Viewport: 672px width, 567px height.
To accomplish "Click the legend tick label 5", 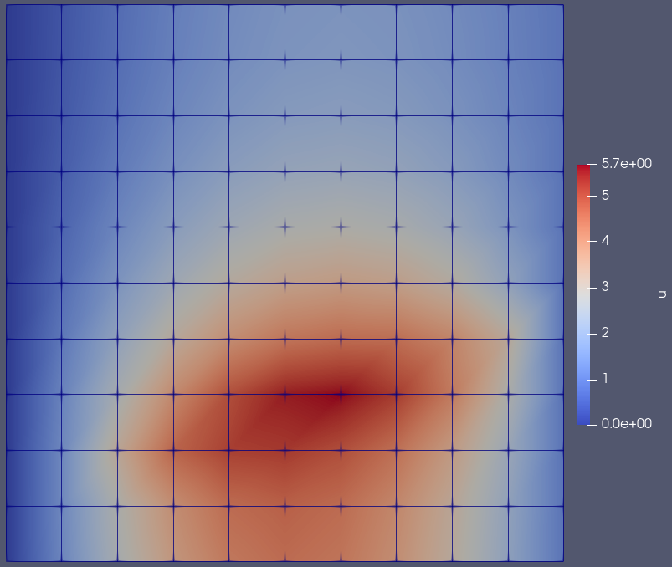I will point(604,195).
